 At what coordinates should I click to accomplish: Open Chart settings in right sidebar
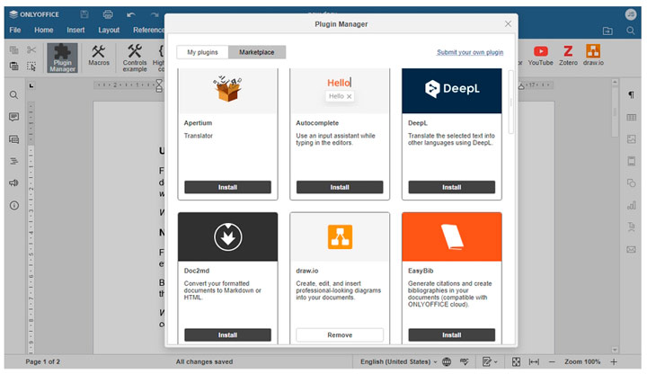[x=631, y=205]
